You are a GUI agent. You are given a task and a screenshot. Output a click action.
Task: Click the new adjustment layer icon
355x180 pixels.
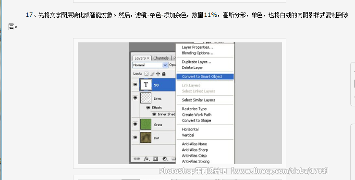click(x=165, y=159)
